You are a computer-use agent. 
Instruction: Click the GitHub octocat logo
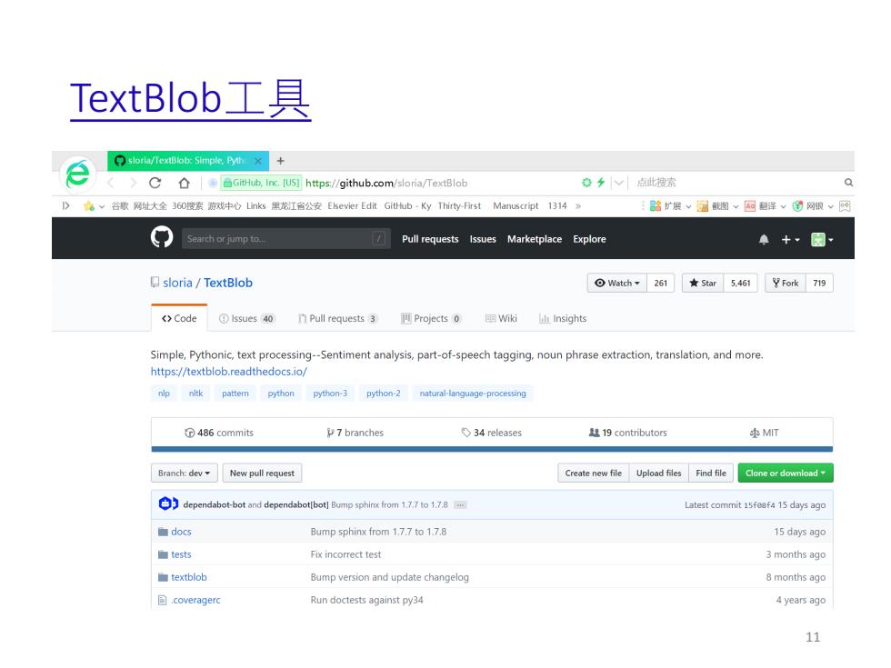click(162, 237)
